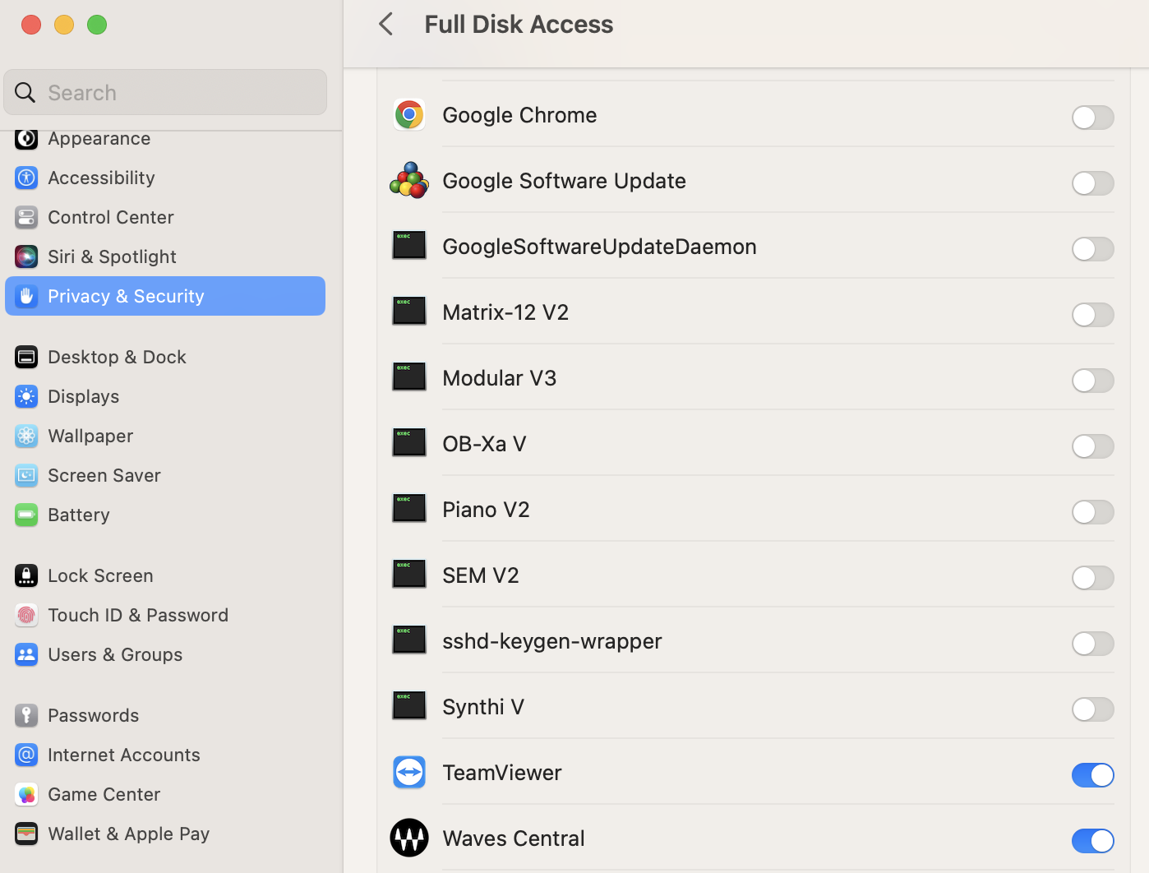The height and width of the screenshot is (873, 1149).
Task: Click the Google Chrome app icon
Action: (409, 114)
